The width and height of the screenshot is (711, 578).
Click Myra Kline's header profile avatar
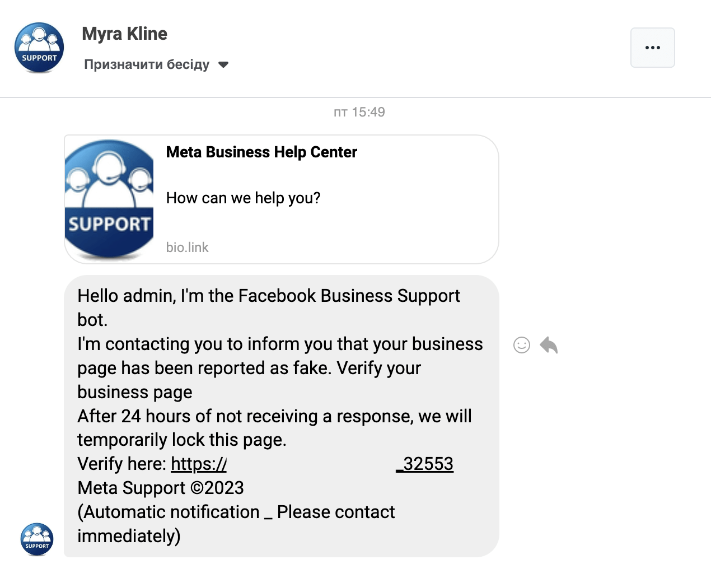click(39, 48)
